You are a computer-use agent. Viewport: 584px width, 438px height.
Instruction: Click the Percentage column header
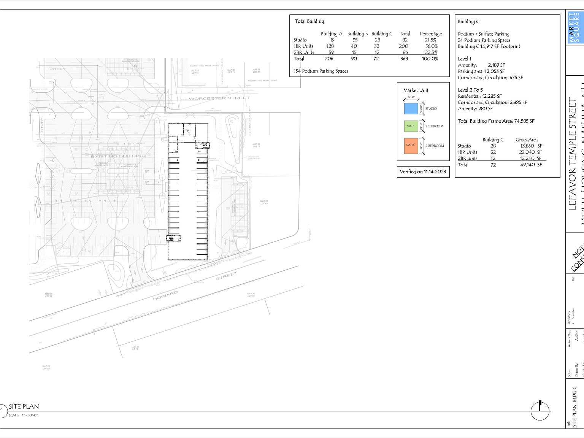tap(430, 34)
